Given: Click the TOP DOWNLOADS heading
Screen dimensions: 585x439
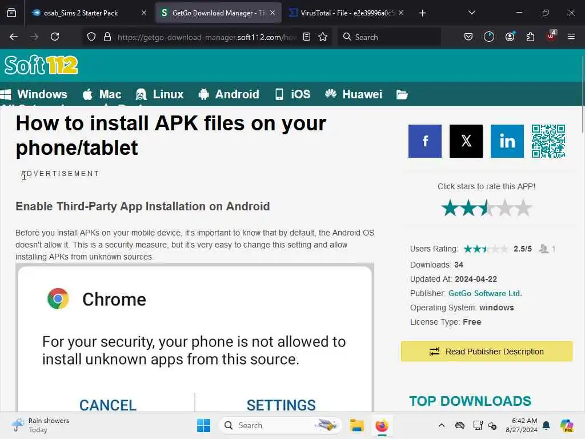Looking at the screenshot, I should (x=470, y=401).
